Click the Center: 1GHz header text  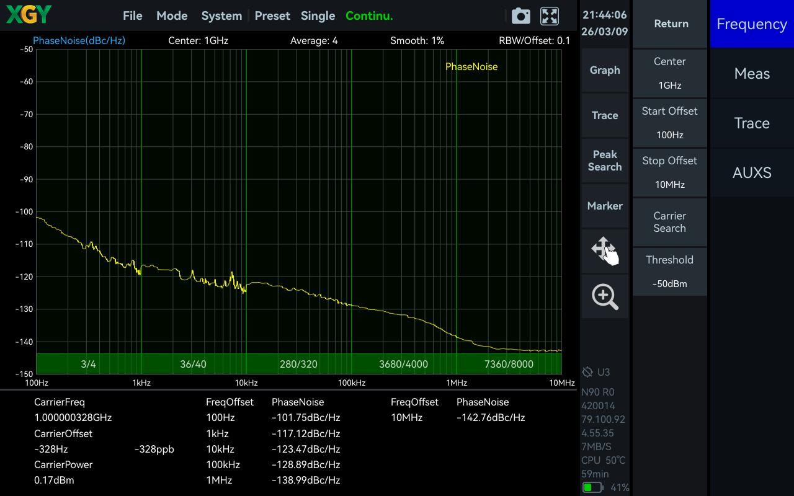point(198,40)
